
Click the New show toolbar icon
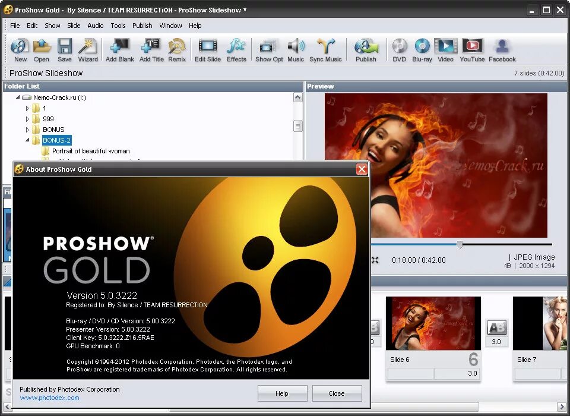(x=20, y=50)
